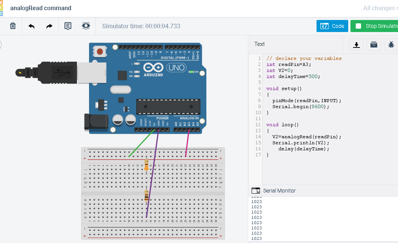Open the Text editor mode dropdown
Screen dimensions: 398x243
click(260, 44)
